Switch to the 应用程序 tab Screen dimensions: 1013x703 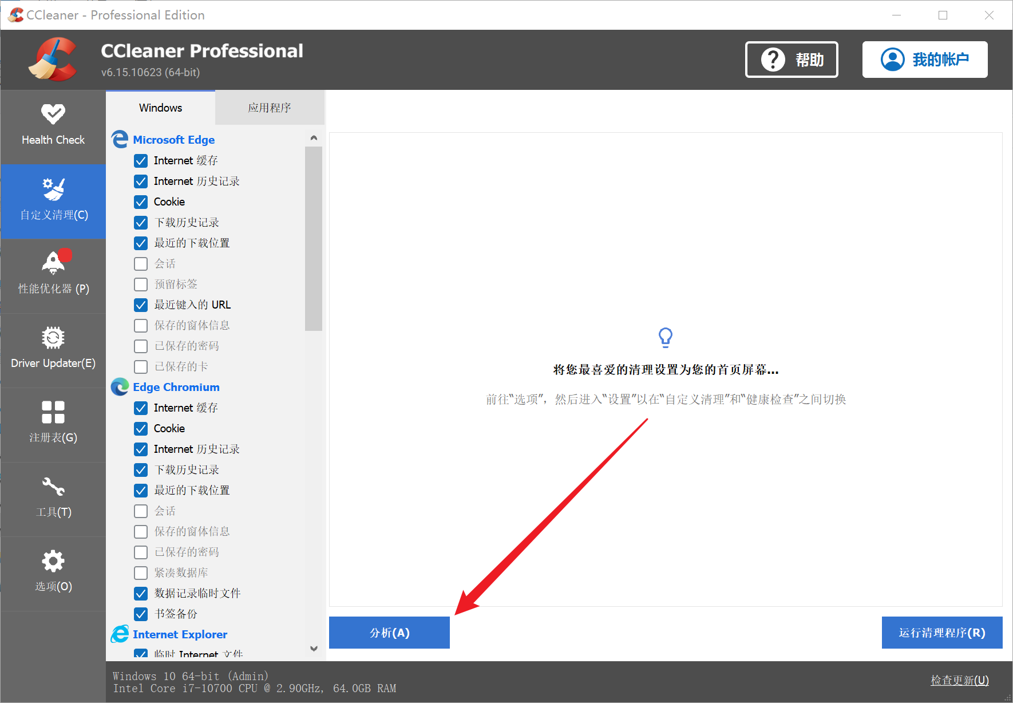(270, 108)
